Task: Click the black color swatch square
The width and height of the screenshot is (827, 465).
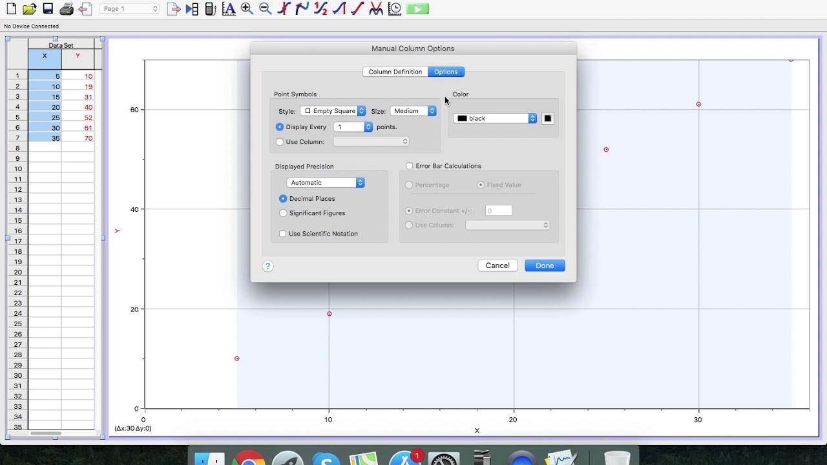Action: click(548, 118)
